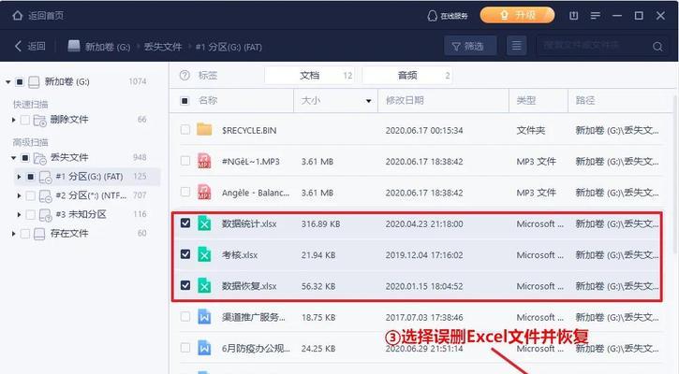679x374 pixels.
Task: Collapse the 新加卷 (G:) tree root
Action: click(7, 81)
